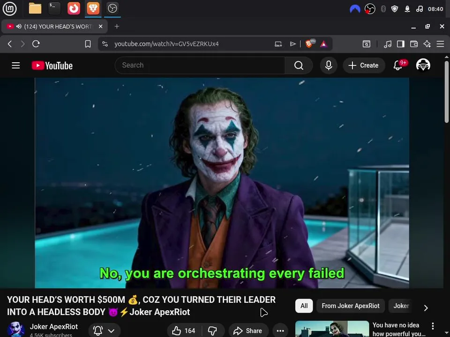The width and height of the screenshot is (450, 337).
Task: Open the three-dot more actions menu
Action: pyautogui.click(x=280, y=331)
